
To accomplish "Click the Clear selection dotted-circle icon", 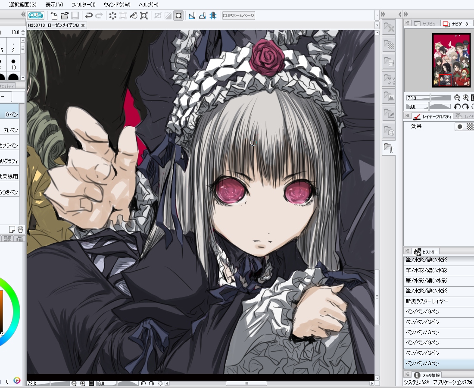I will click(x=113, y=16).
